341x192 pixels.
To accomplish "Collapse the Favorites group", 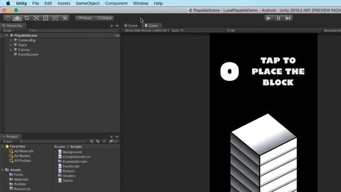I will tap(3, 147).
